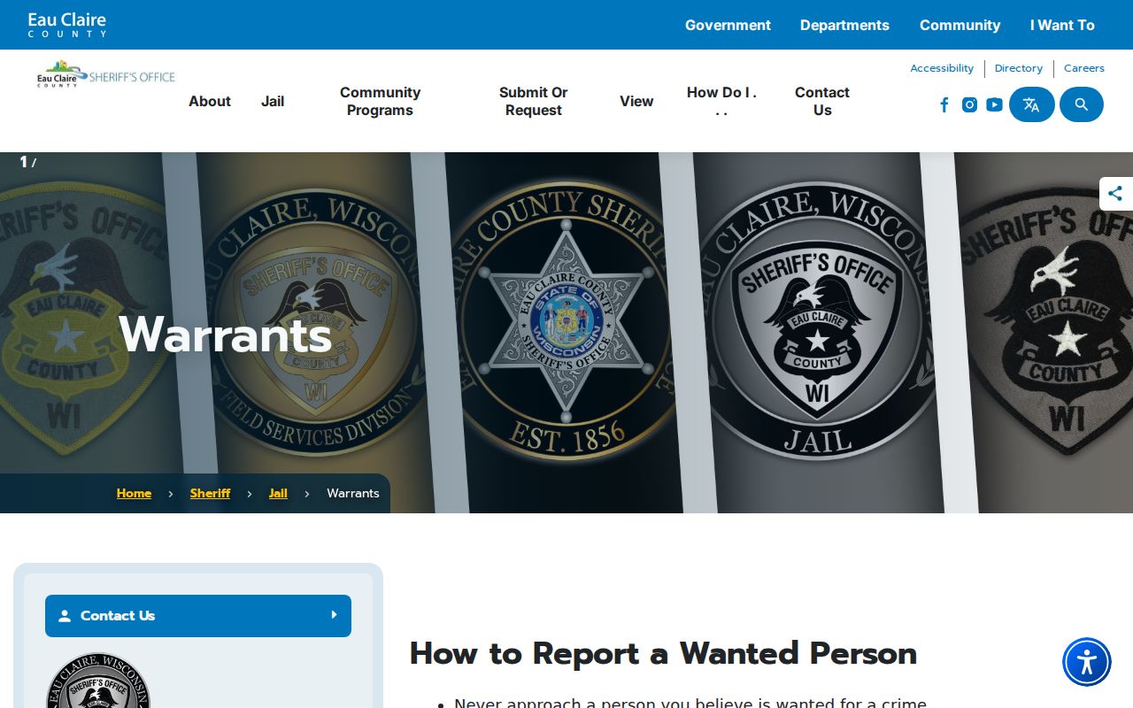Open the Jail navigation item
1133x708 pixels.
tap(273, 101)
